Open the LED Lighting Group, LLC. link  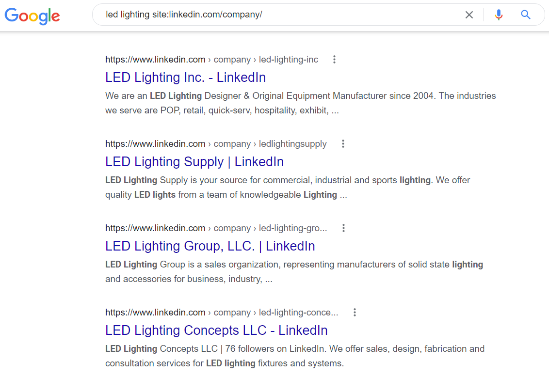click(x=210, y=246)
